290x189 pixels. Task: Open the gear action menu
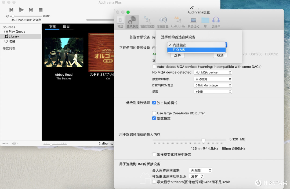pyautogui.click(x=14, y=144)
